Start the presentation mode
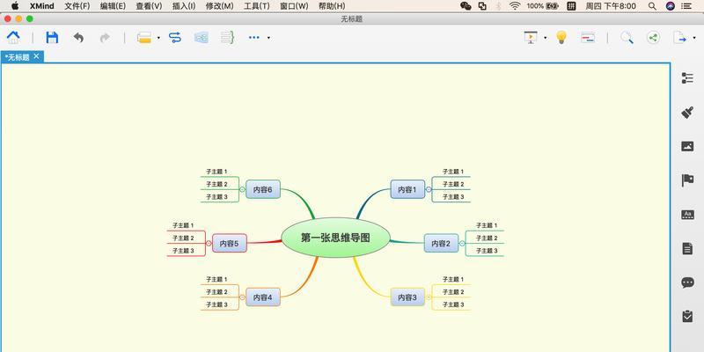704x352 pixels. coord(531,37)
